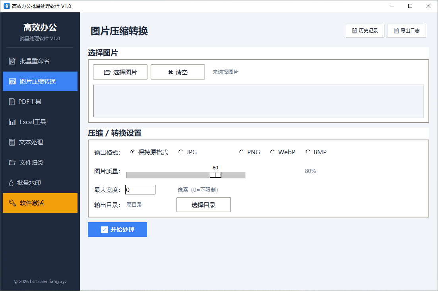The image size is (438, 291).
Task: Click the Excel tools chart icon
Action: (x=12, y=122)
